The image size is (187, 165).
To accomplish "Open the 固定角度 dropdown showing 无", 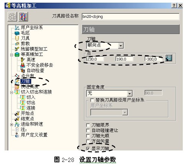I will (x=130, y=94).
